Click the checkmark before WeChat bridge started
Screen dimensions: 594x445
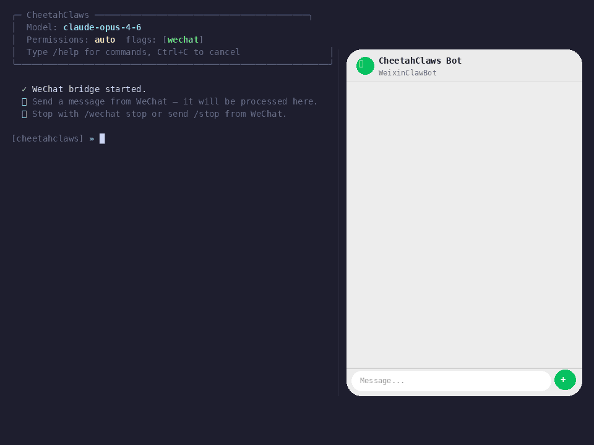click(24, 89)
